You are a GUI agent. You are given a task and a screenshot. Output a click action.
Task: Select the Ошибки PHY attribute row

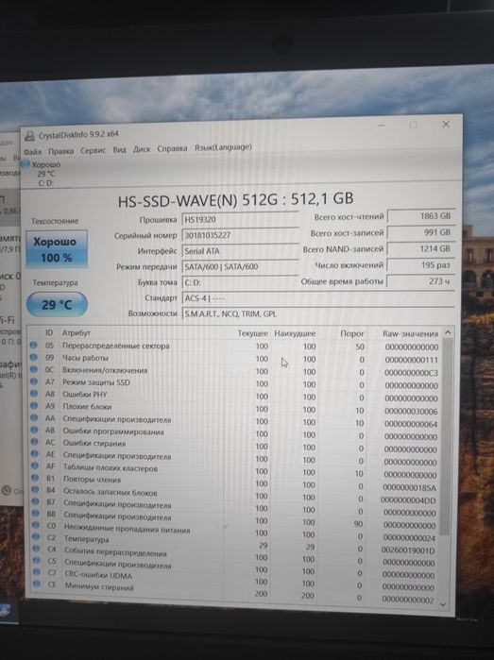click(x=235, y=396)
